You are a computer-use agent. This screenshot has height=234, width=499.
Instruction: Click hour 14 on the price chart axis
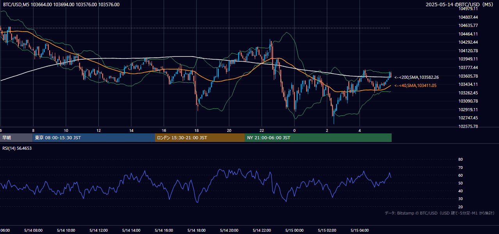132,130
